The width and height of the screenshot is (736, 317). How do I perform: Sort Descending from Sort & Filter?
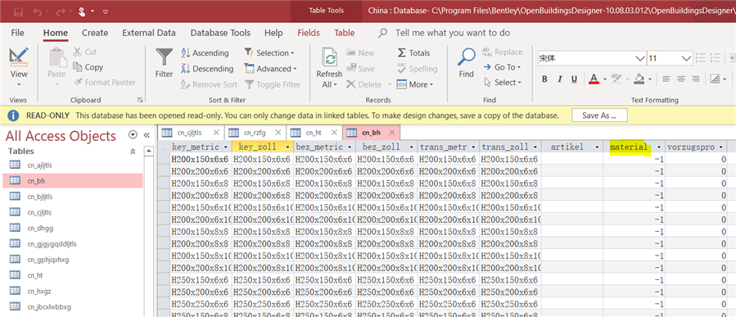click(x=207, y=69)
